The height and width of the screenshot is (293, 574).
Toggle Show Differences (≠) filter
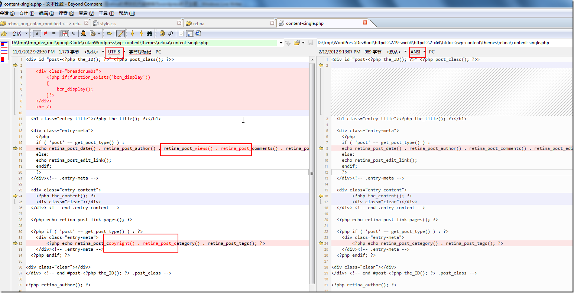[x=45, y=33]
